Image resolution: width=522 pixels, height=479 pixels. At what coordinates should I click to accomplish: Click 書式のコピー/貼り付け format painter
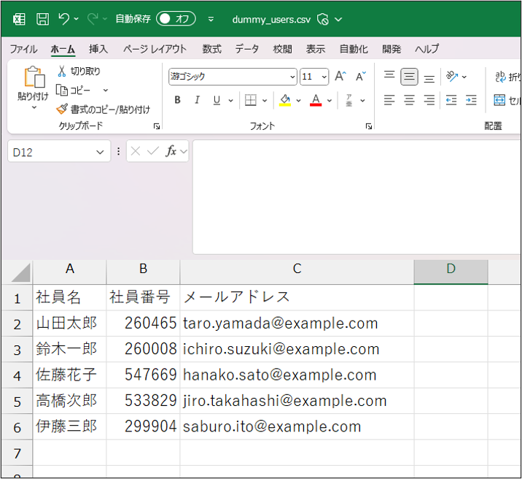click(104, 109)
